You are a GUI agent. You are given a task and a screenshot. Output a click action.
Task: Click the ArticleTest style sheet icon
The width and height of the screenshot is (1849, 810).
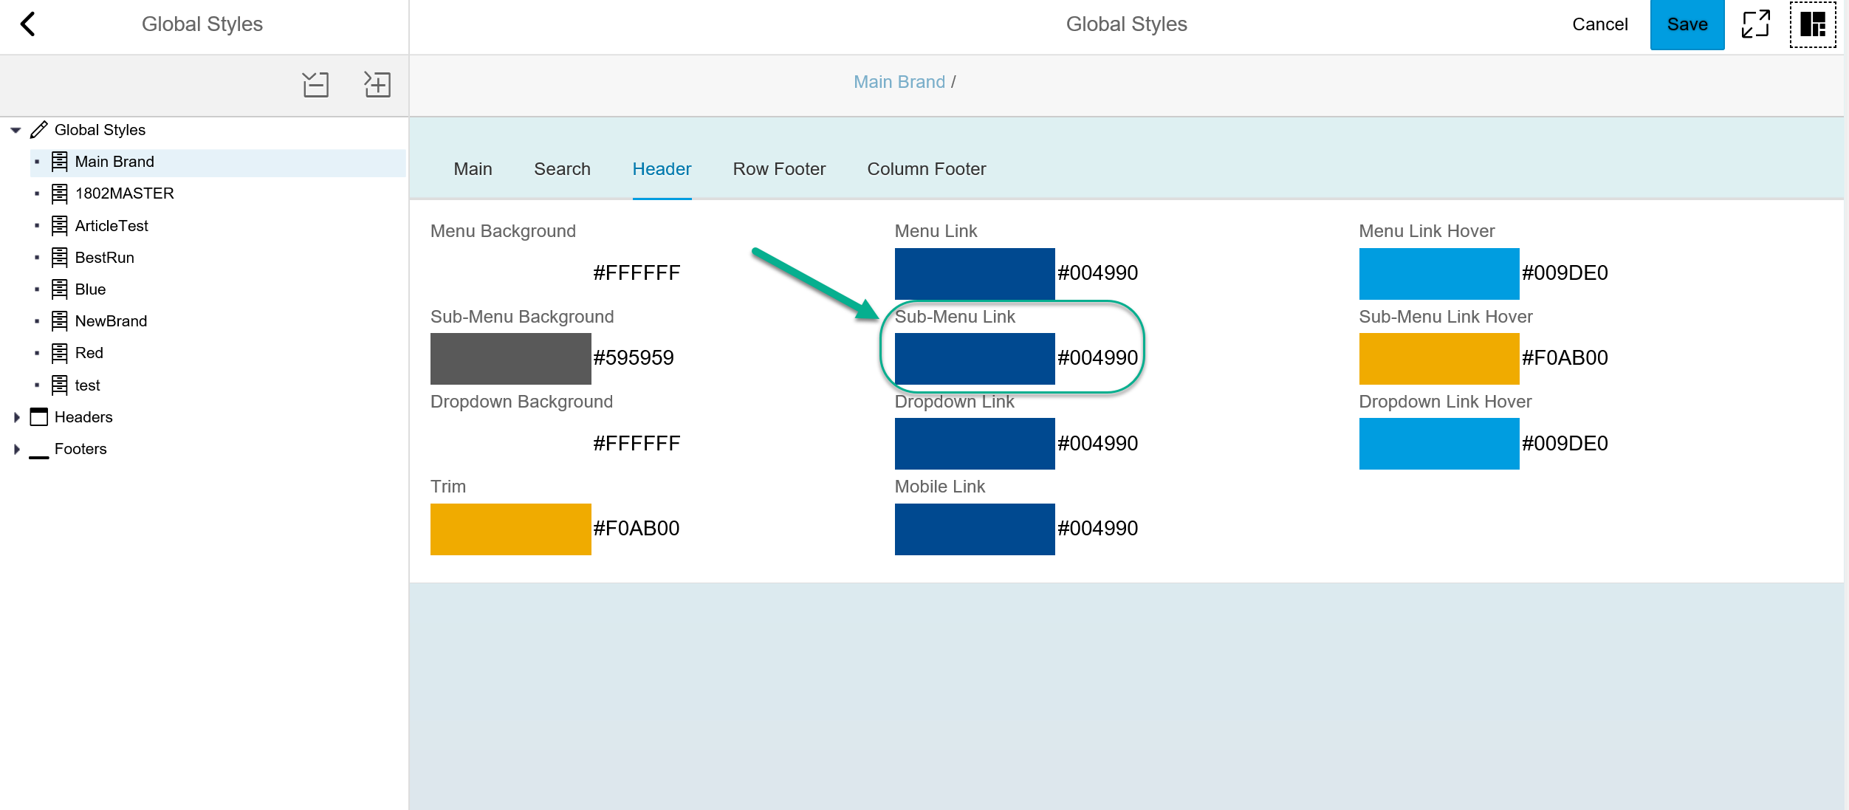[x=60, y=226]
